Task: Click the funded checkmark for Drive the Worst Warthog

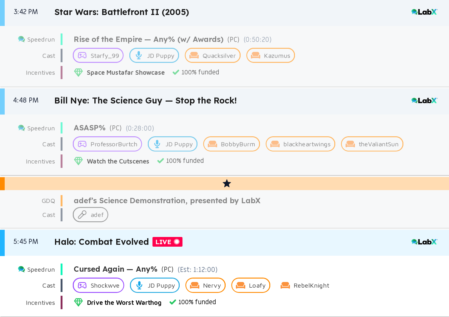Action: pyautogui.click(x=172, y=302)
